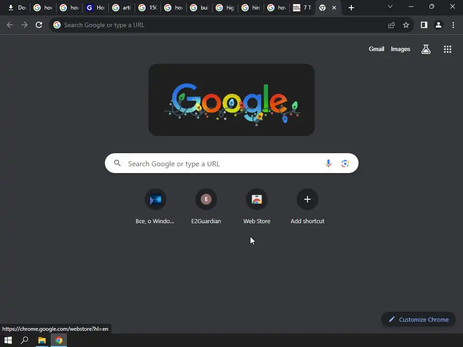Viewport: 463px width, 347px height.
Task: Open the Chrome three-dot menu
Action: click(x=453, y=25)
